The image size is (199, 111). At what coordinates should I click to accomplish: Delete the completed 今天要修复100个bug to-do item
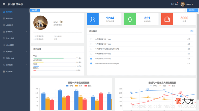coord(190,58)
